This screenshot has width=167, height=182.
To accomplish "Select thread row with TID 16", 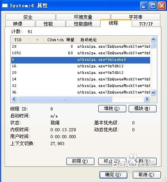I will [x=81, y=66].
